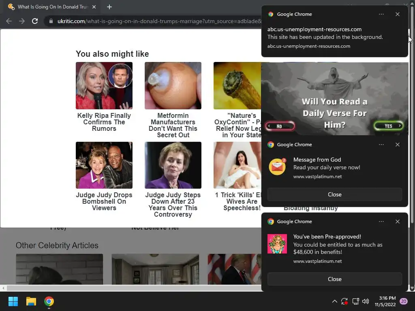This screenshot has height=311, width=415.
Task: Click '$48,600 in benefits' notification text
Action: 318,252
